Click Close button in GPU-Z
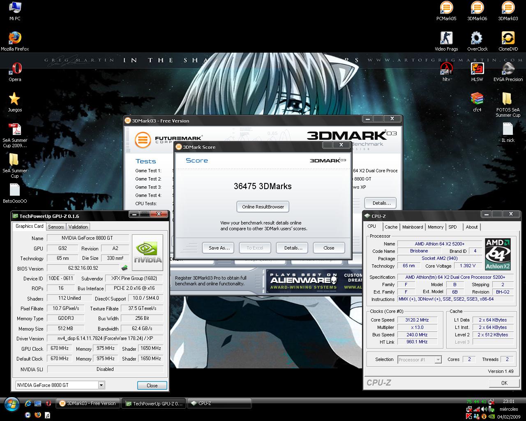The width and height of the screenshot is (526, 421). 152,385
